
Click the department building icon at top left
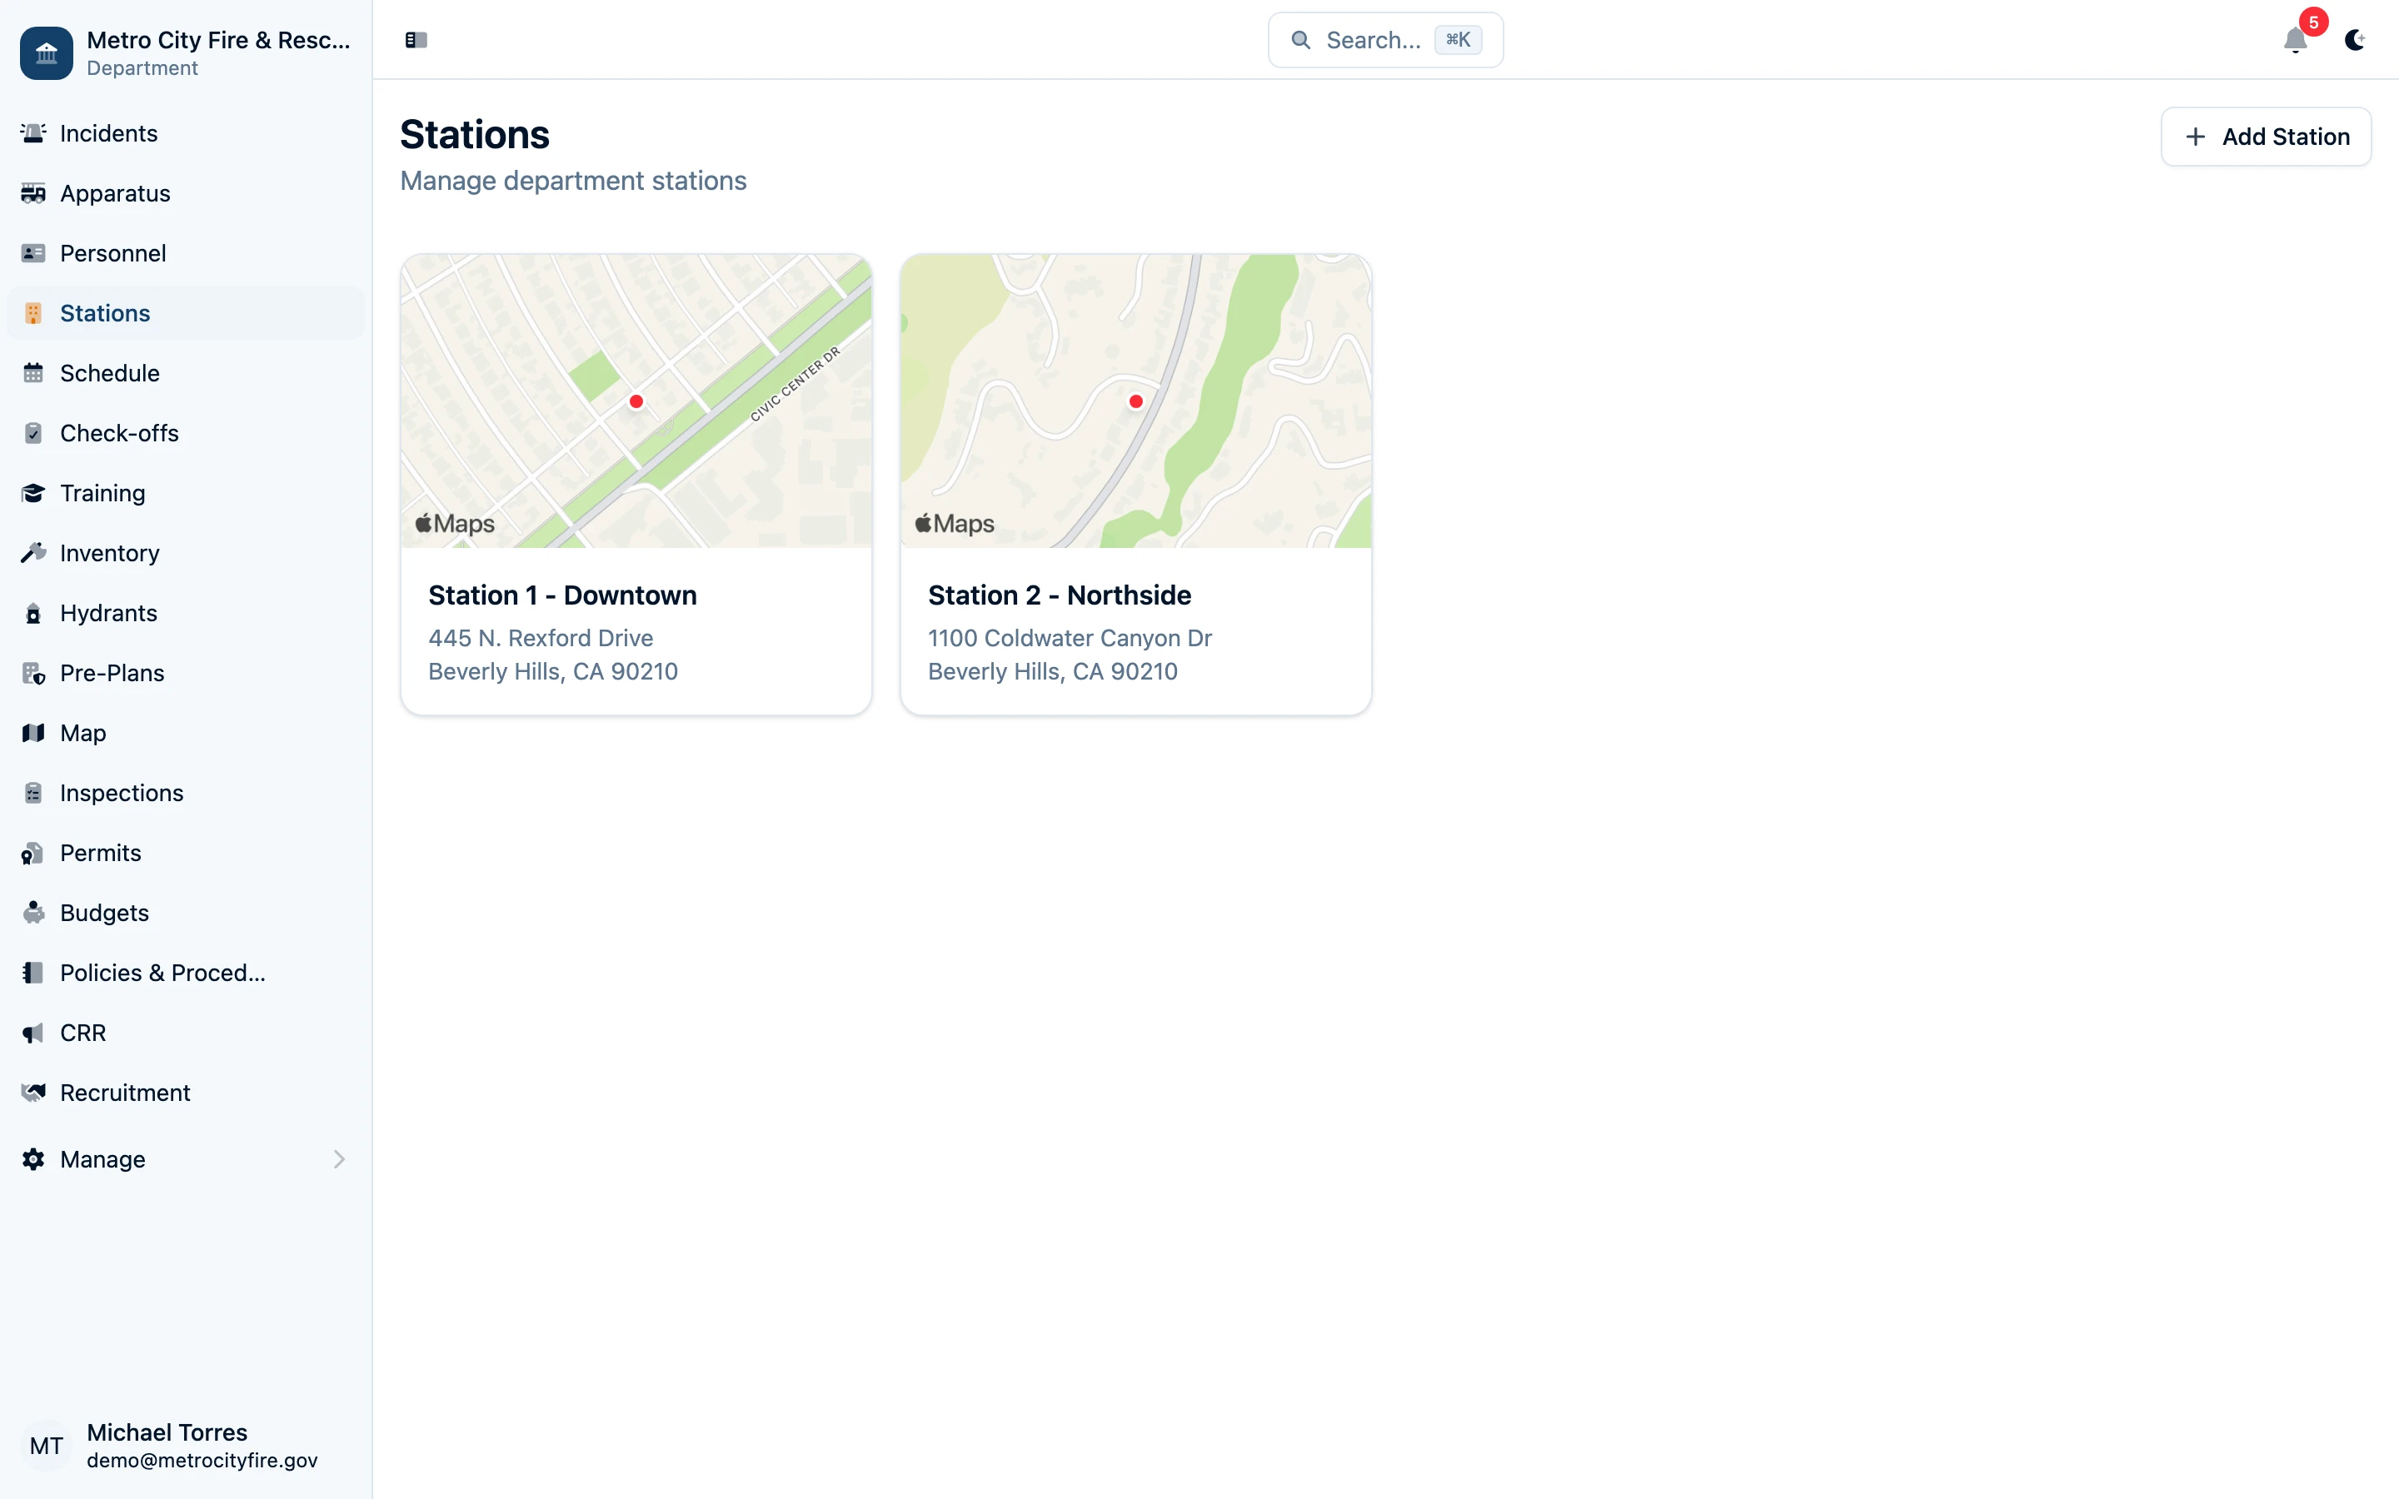pos(46,52)
